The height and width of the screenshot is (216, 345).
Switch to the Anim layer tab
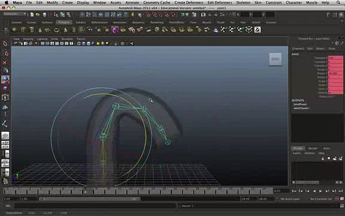coord(326,148)
